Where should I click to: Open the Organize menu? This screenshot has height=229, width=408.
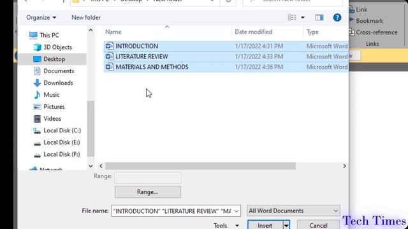(41, 17)
